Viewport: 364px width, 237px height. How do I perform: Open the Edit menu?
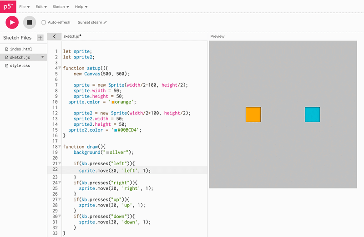pos(41,7)
